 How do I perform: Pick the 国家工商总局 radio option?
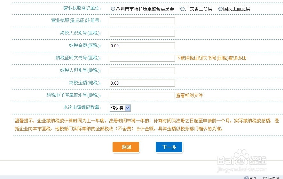220,9
